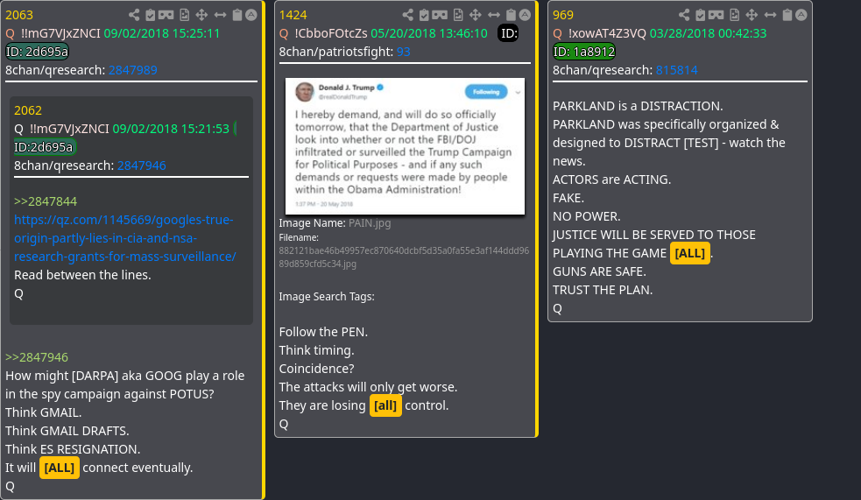Click clipboard-check icon on post 2063

pos(151,15)
